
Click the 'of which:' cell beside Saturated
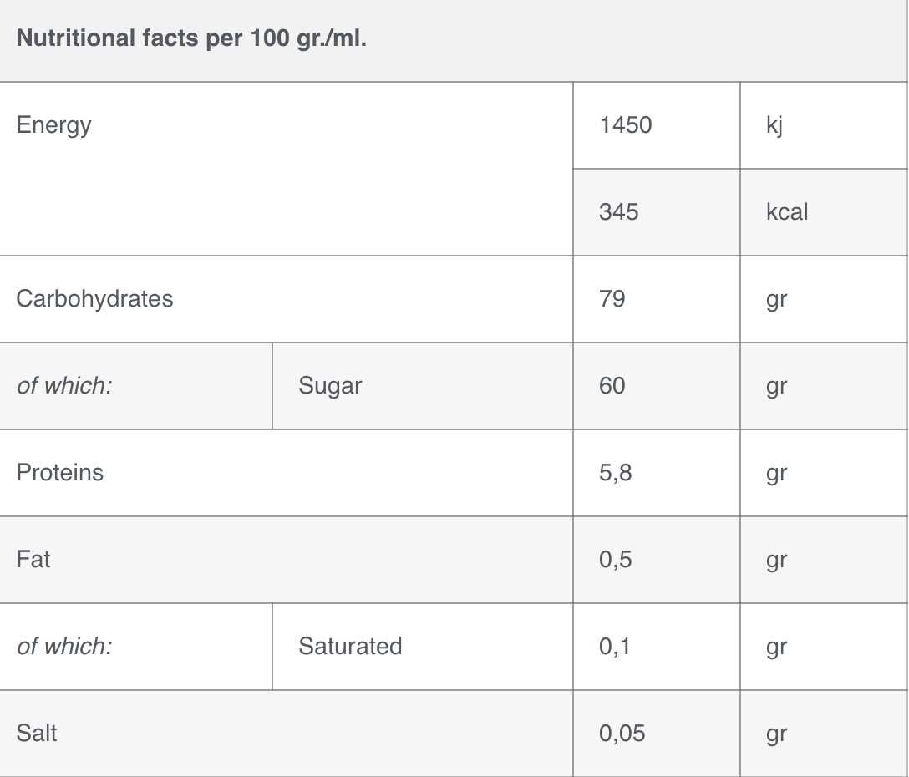pyautogui.click(x=135, y=647)
